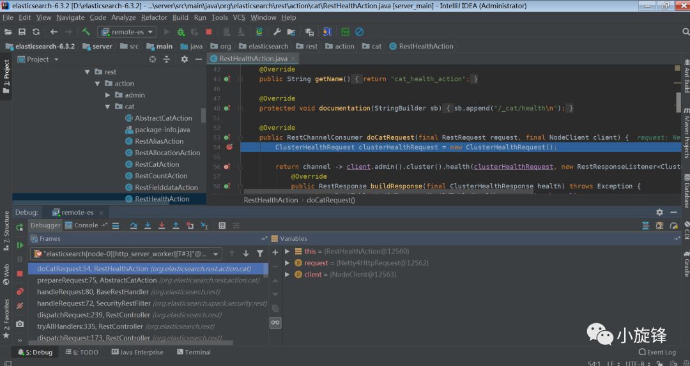Viewport: 690px width, 366px height.
Task: Open the Refactor menu
Action: [x=154, y=18]
